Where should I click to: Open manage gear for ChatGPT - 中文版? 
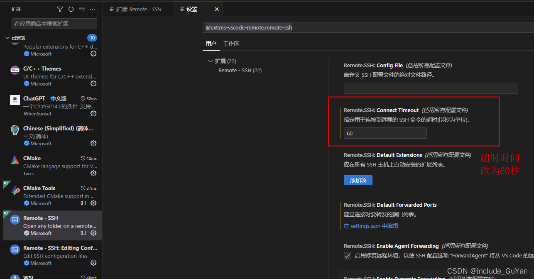(x=93, y=113)
